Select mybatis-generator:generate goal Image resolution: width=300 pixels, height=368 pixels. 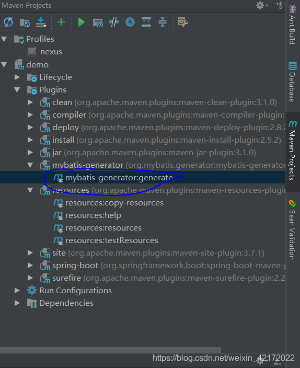[119, 178]
